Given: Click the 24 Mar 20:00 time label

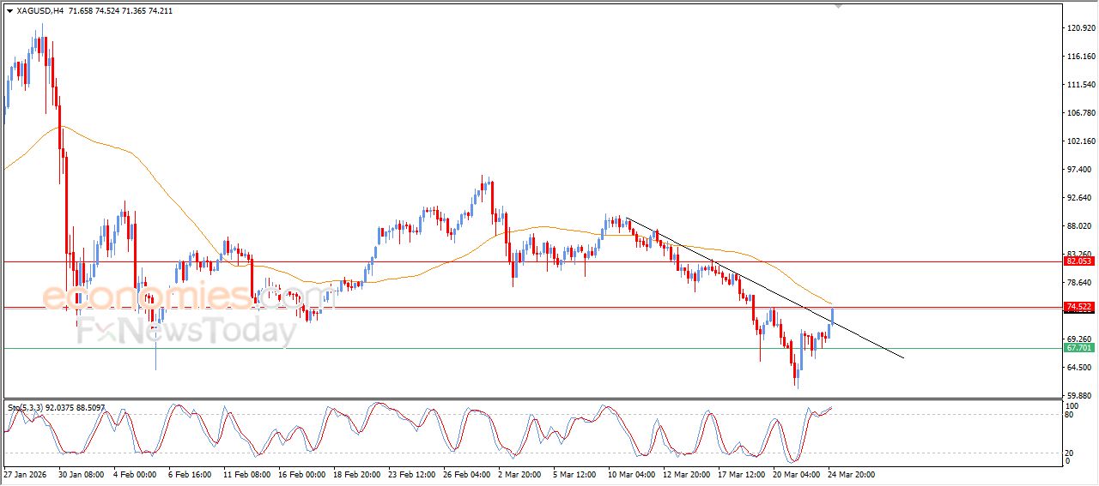Looking at the screenshot, I should click(851, 473).
